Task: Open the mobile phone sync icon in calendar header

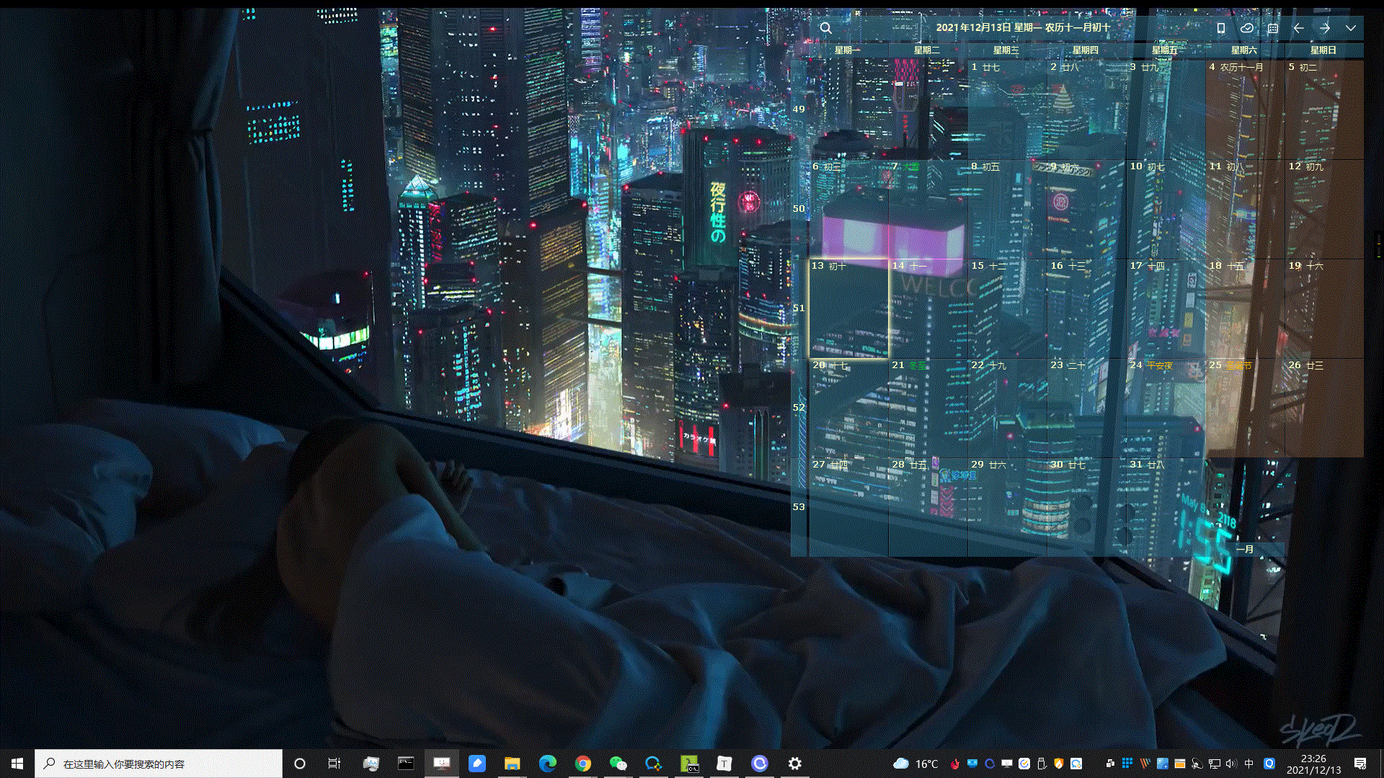Action: click(x=1221, y=28)
